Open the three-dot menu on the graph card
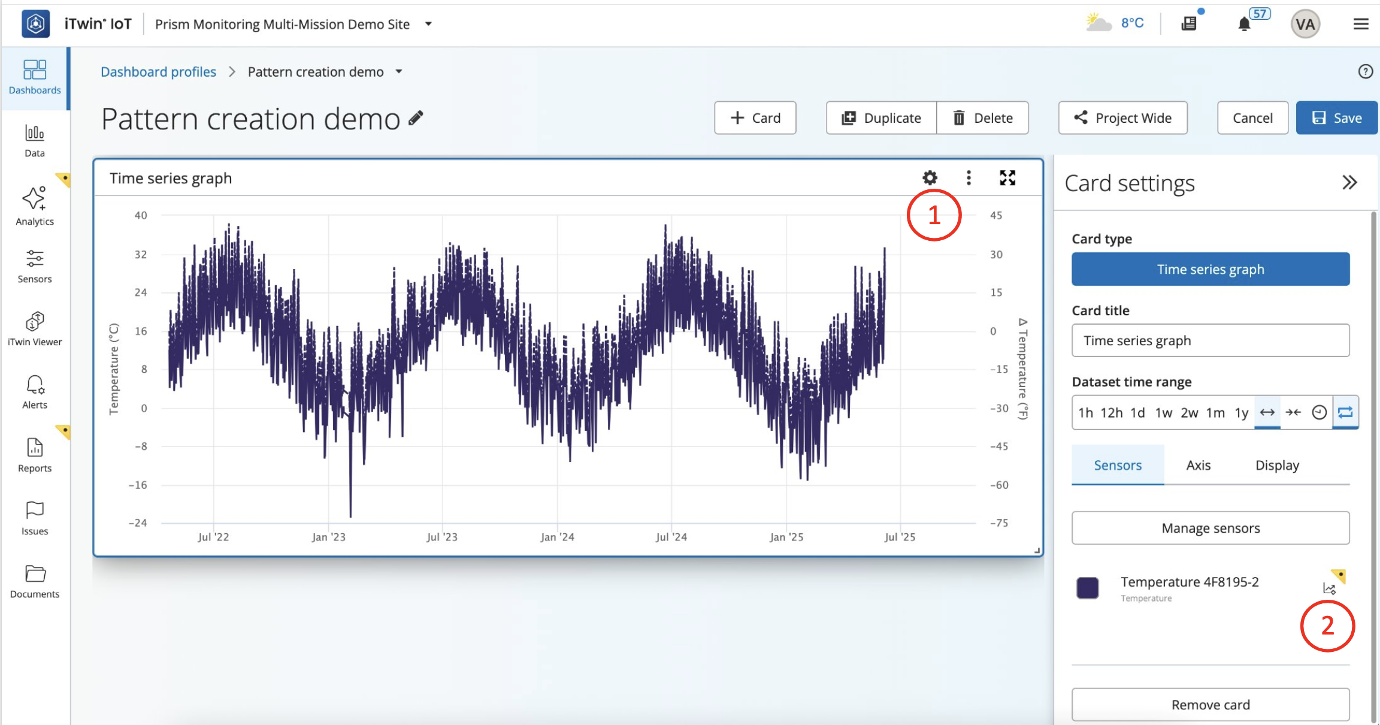This screenshot has height=725, width=1380. click(x=969, y=178)
